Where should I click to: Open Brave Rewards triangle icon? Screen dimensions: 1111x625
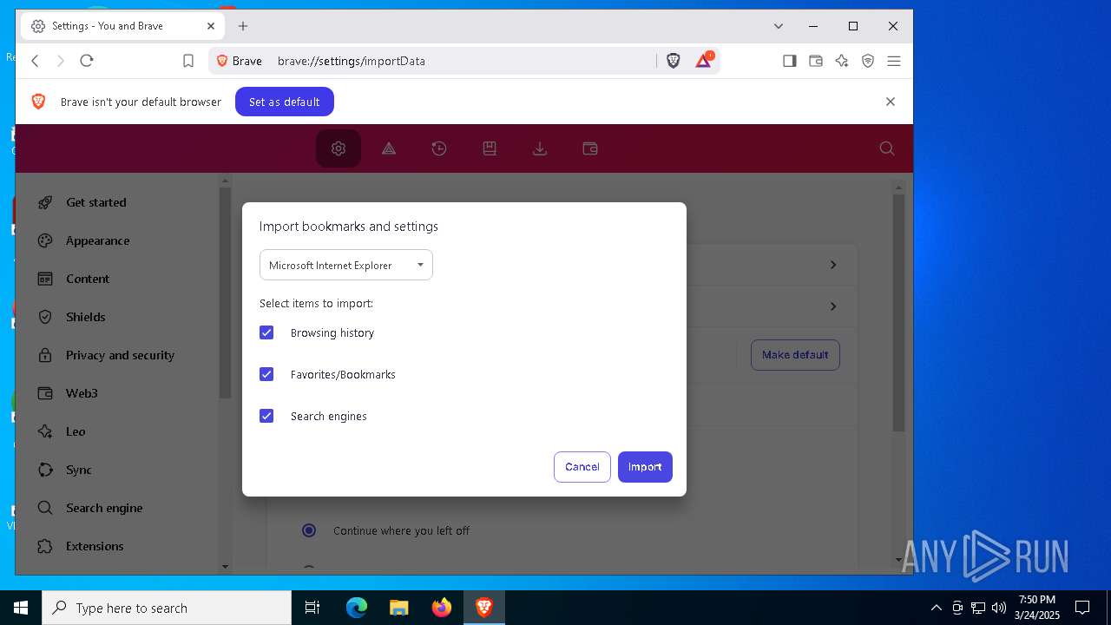704,61
